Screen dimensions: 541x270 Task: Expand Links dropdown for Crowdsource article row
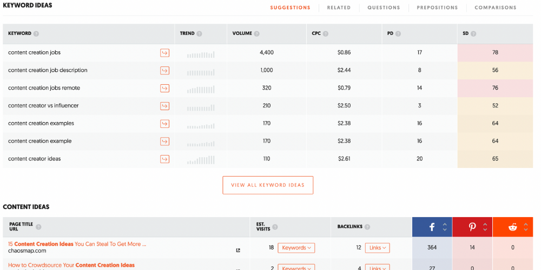(378, 267)
